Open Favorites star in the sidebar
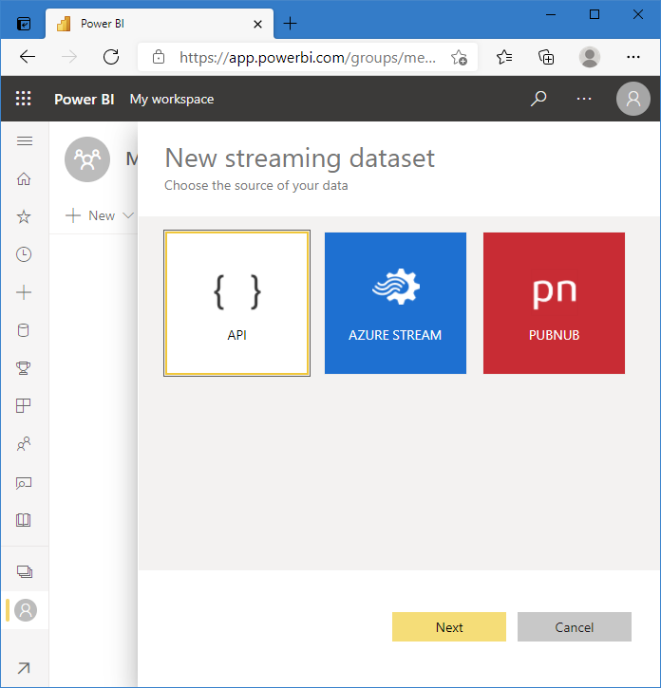Screen dimensions: 661x688 [x=24, y=216]
